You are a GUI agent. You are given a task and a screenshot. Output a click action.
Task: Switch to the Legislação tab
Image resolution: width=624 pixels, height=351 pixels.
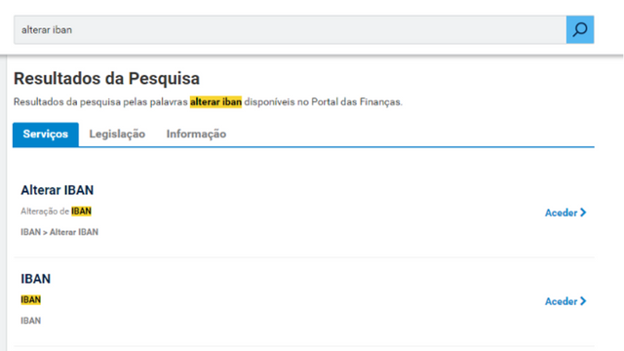[x=117, y=135]
